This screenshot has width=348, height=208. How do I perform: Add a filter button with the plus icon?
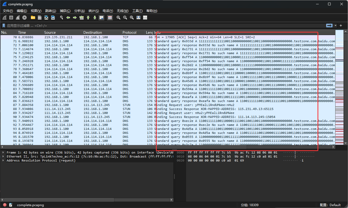pos(341,26)
